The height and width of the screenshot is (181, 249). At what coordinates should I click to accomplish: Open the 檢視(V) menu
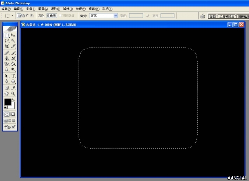tap(81, 9)
